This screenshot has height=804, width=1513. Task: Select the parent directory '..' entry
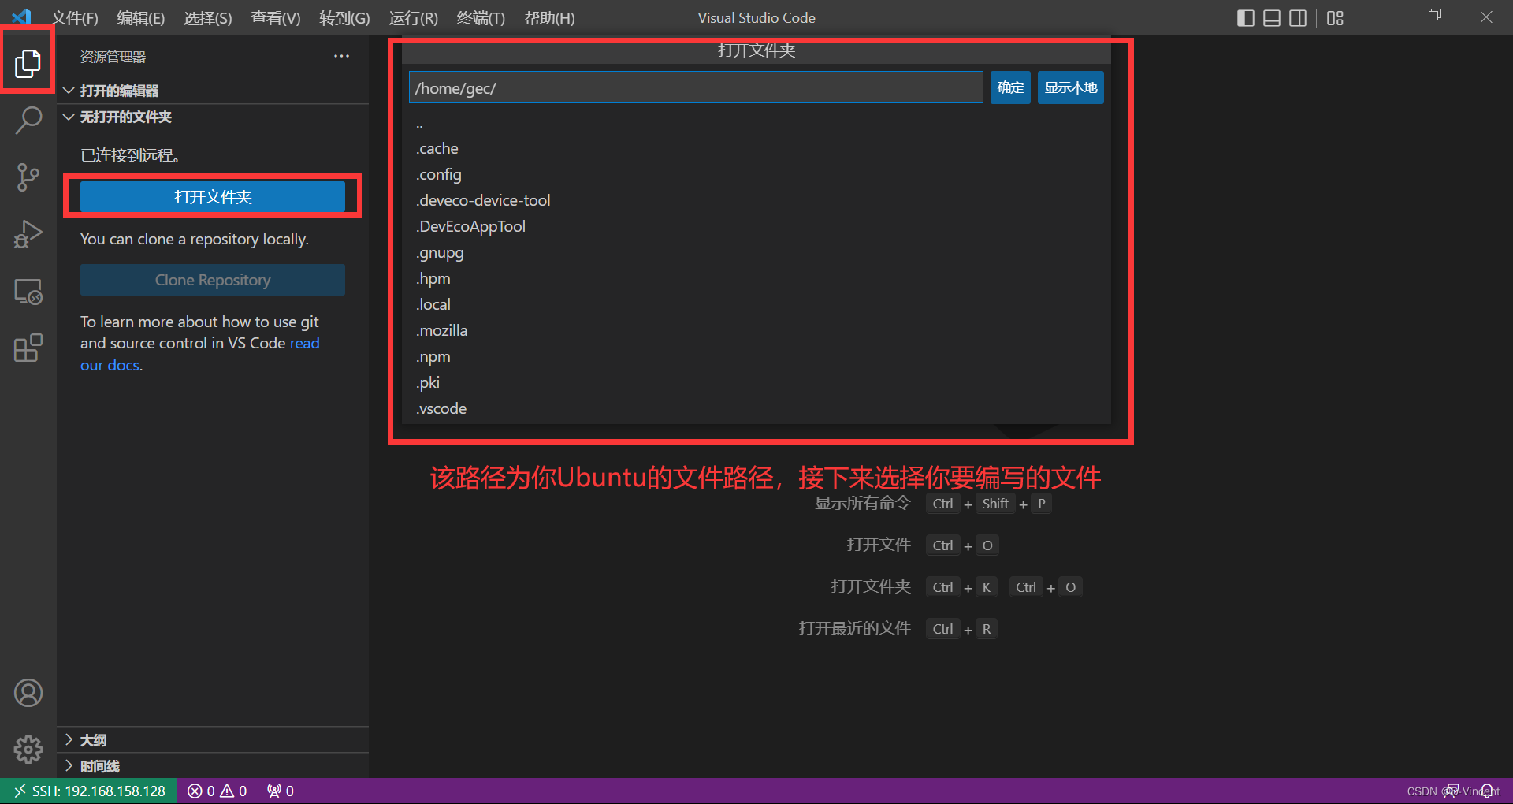click(x=756, y=123)
